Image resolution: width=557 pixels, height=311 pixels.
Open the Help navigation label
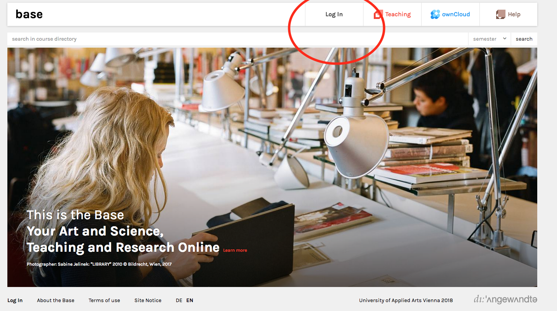(x=514, y=14)
